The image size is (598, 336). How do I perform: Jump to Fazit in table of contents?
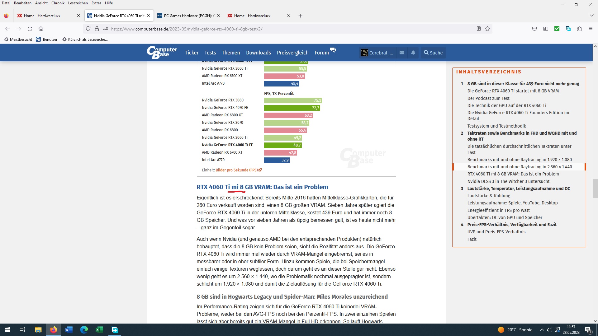(472, 239)
